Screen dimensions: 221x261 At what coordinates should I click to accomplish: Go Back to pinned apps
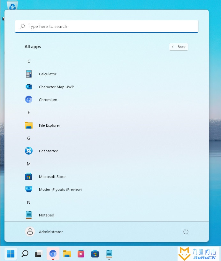tap(179, 47)
